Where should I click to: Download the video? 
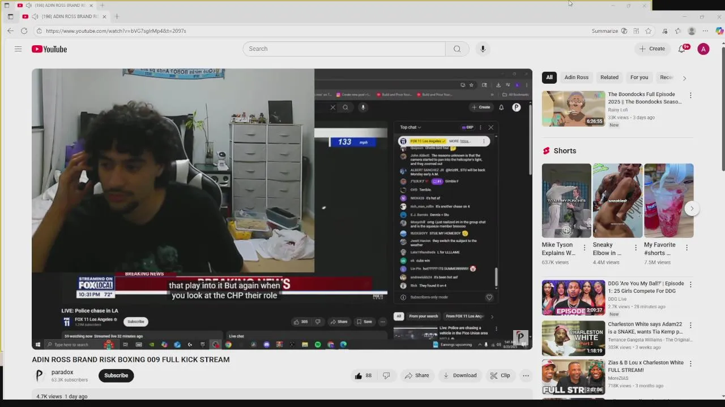pos(460,375)
